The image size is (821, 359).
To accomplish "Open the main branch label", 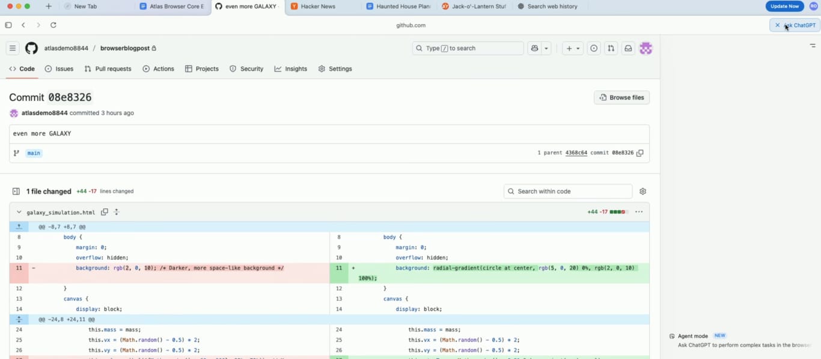I will pyautogui.click(x=34, y=153).
